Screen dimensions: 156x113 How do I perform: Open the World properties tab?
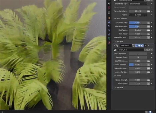[109, 8]
